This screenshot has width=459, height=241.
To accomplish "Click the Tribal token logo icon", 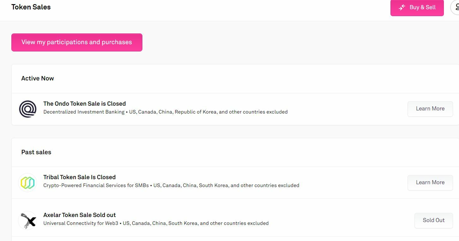I will (28, 183).
